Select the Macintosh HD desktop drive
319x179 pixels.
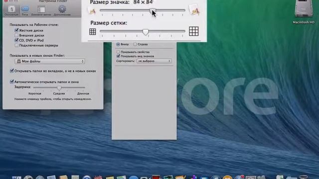304,12
